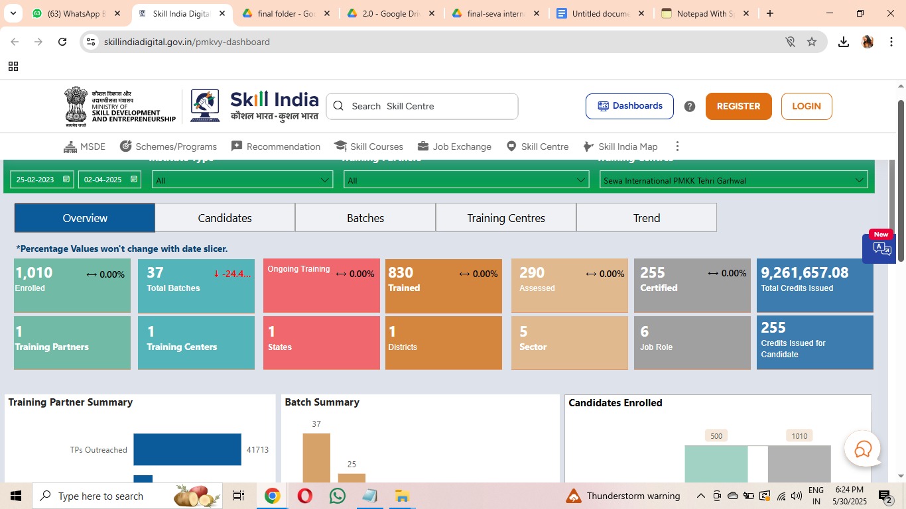
Task: Click calendar icon in end date field
Action: [134, 180]
